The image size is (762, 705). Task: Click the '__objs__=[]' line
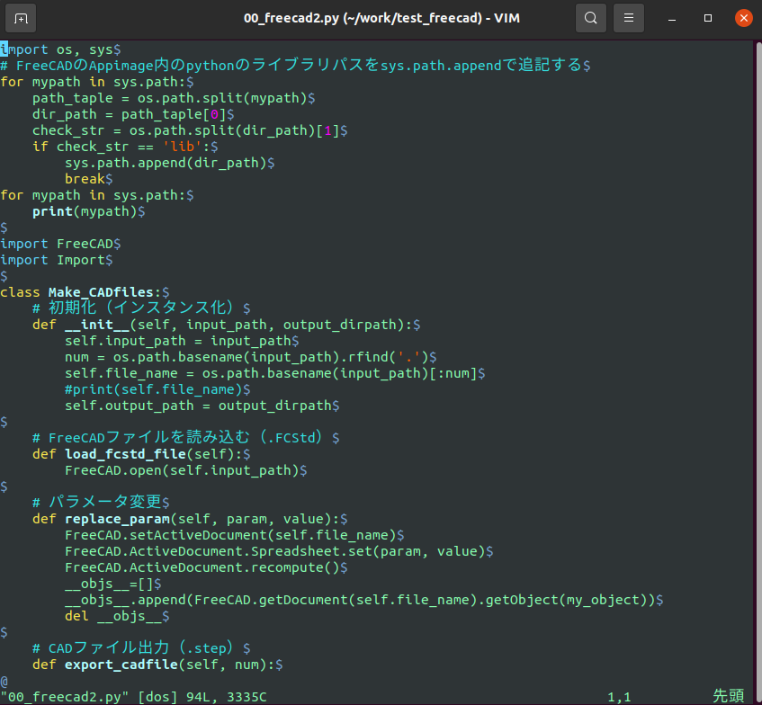[112, 584]
